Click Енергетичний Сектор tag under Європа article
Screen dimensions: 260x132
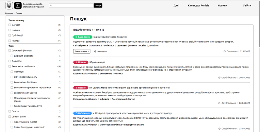(124, 99)
